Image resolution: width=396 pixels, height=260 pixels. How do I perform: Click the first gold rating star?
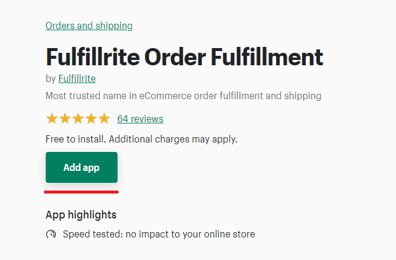52,118
